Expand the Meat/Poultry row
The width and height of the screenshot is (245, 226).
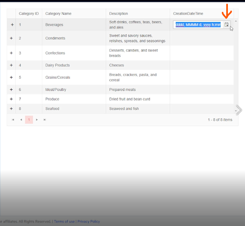11,89
